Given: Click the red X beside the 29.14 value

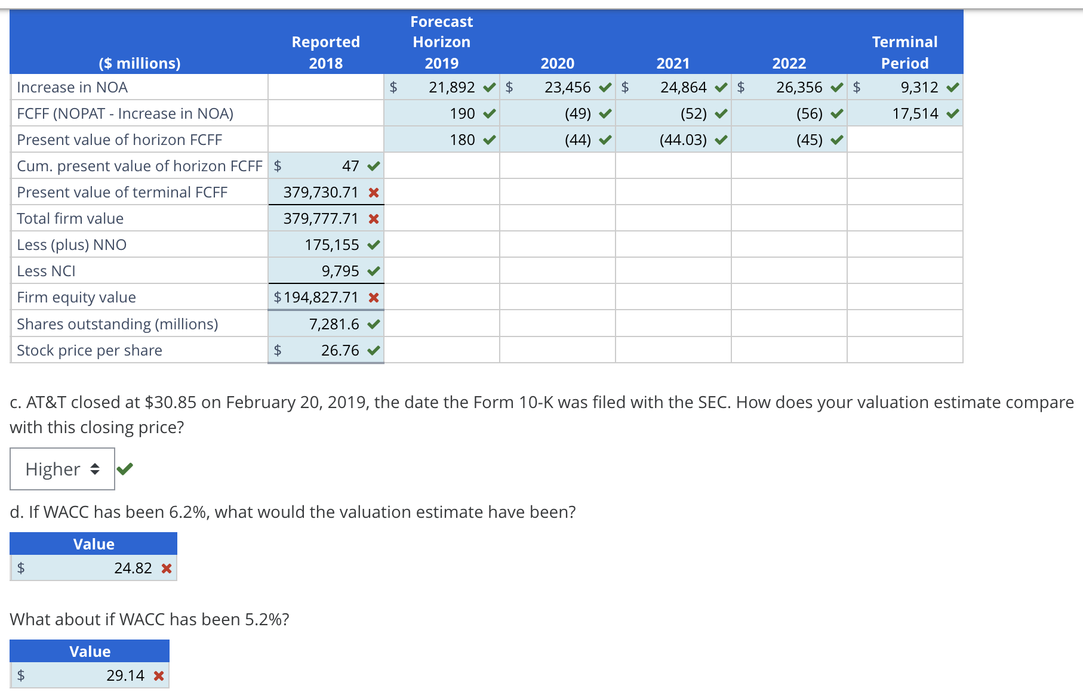Looking at the screenshot, I should coord(158,675).
